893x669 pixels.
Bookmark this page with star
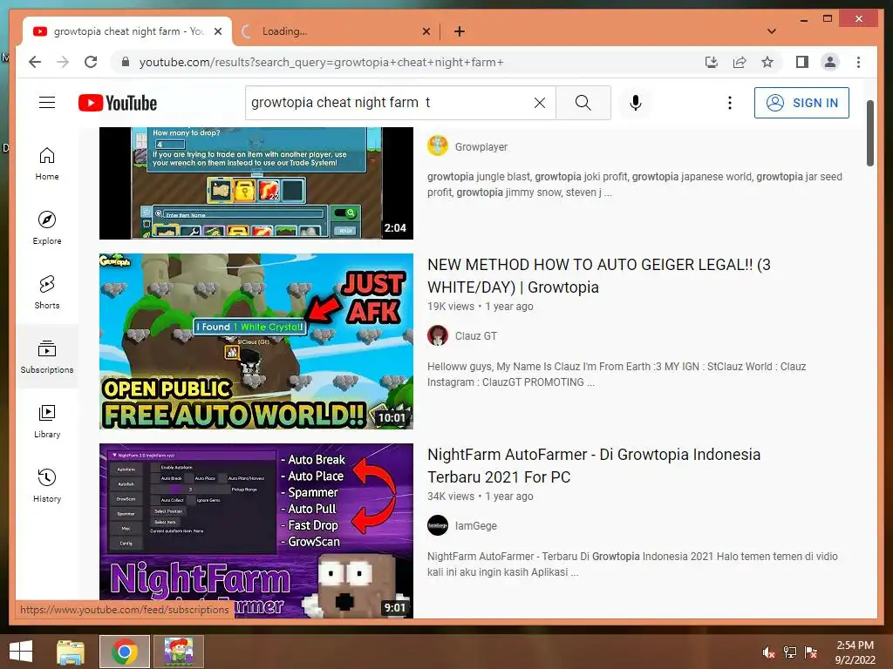pyautogui.click(x=767, y=62)
